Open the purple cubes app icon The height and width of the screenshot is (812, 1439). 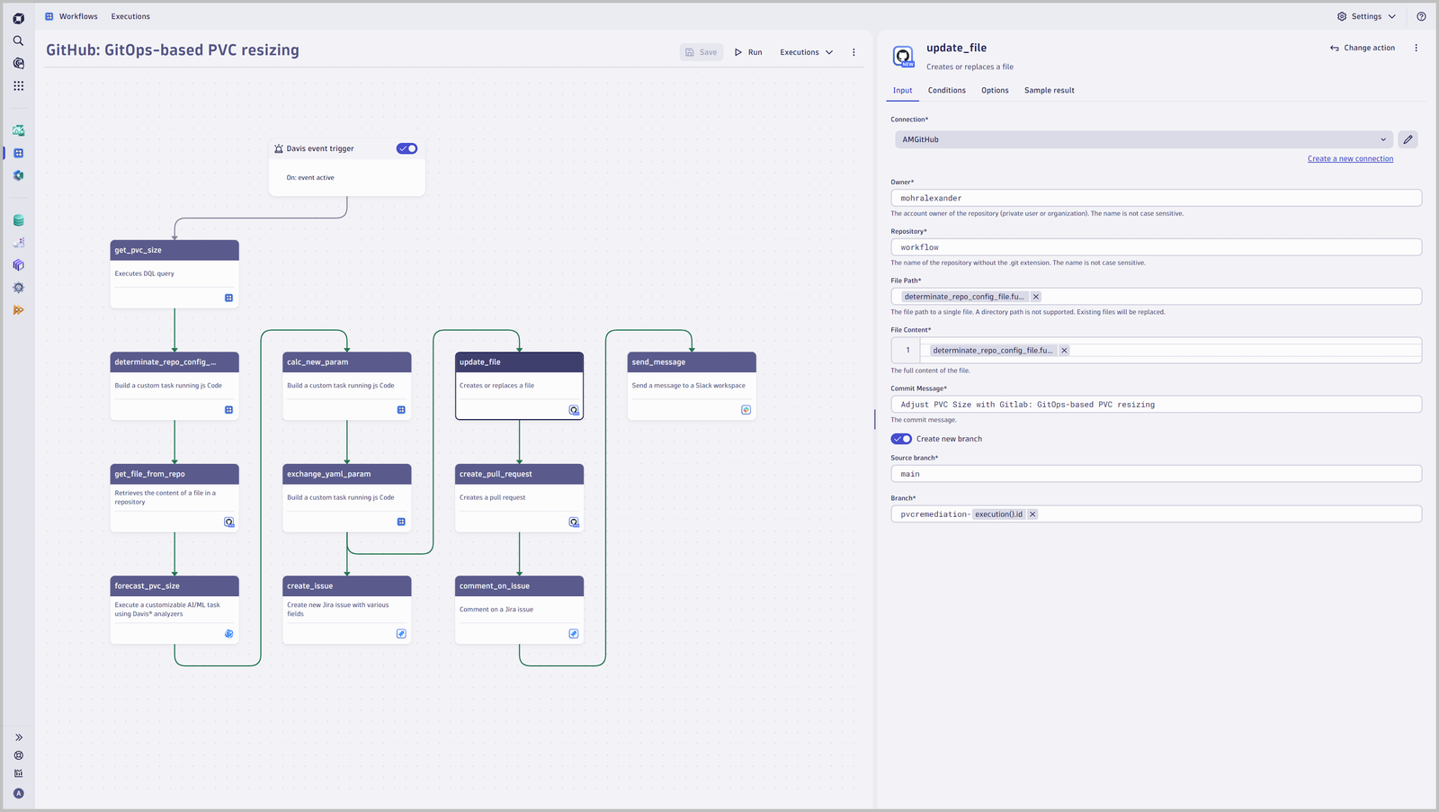(x=18, y=265)
